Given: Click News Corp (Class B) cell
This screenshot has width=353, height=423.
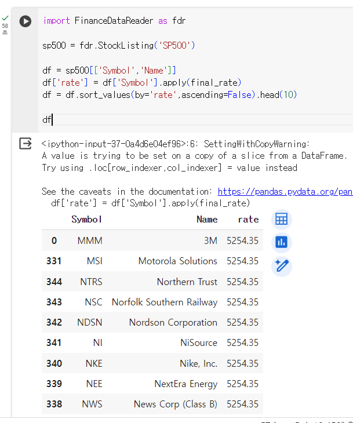Looking at the screenshot, I should 176,404.
